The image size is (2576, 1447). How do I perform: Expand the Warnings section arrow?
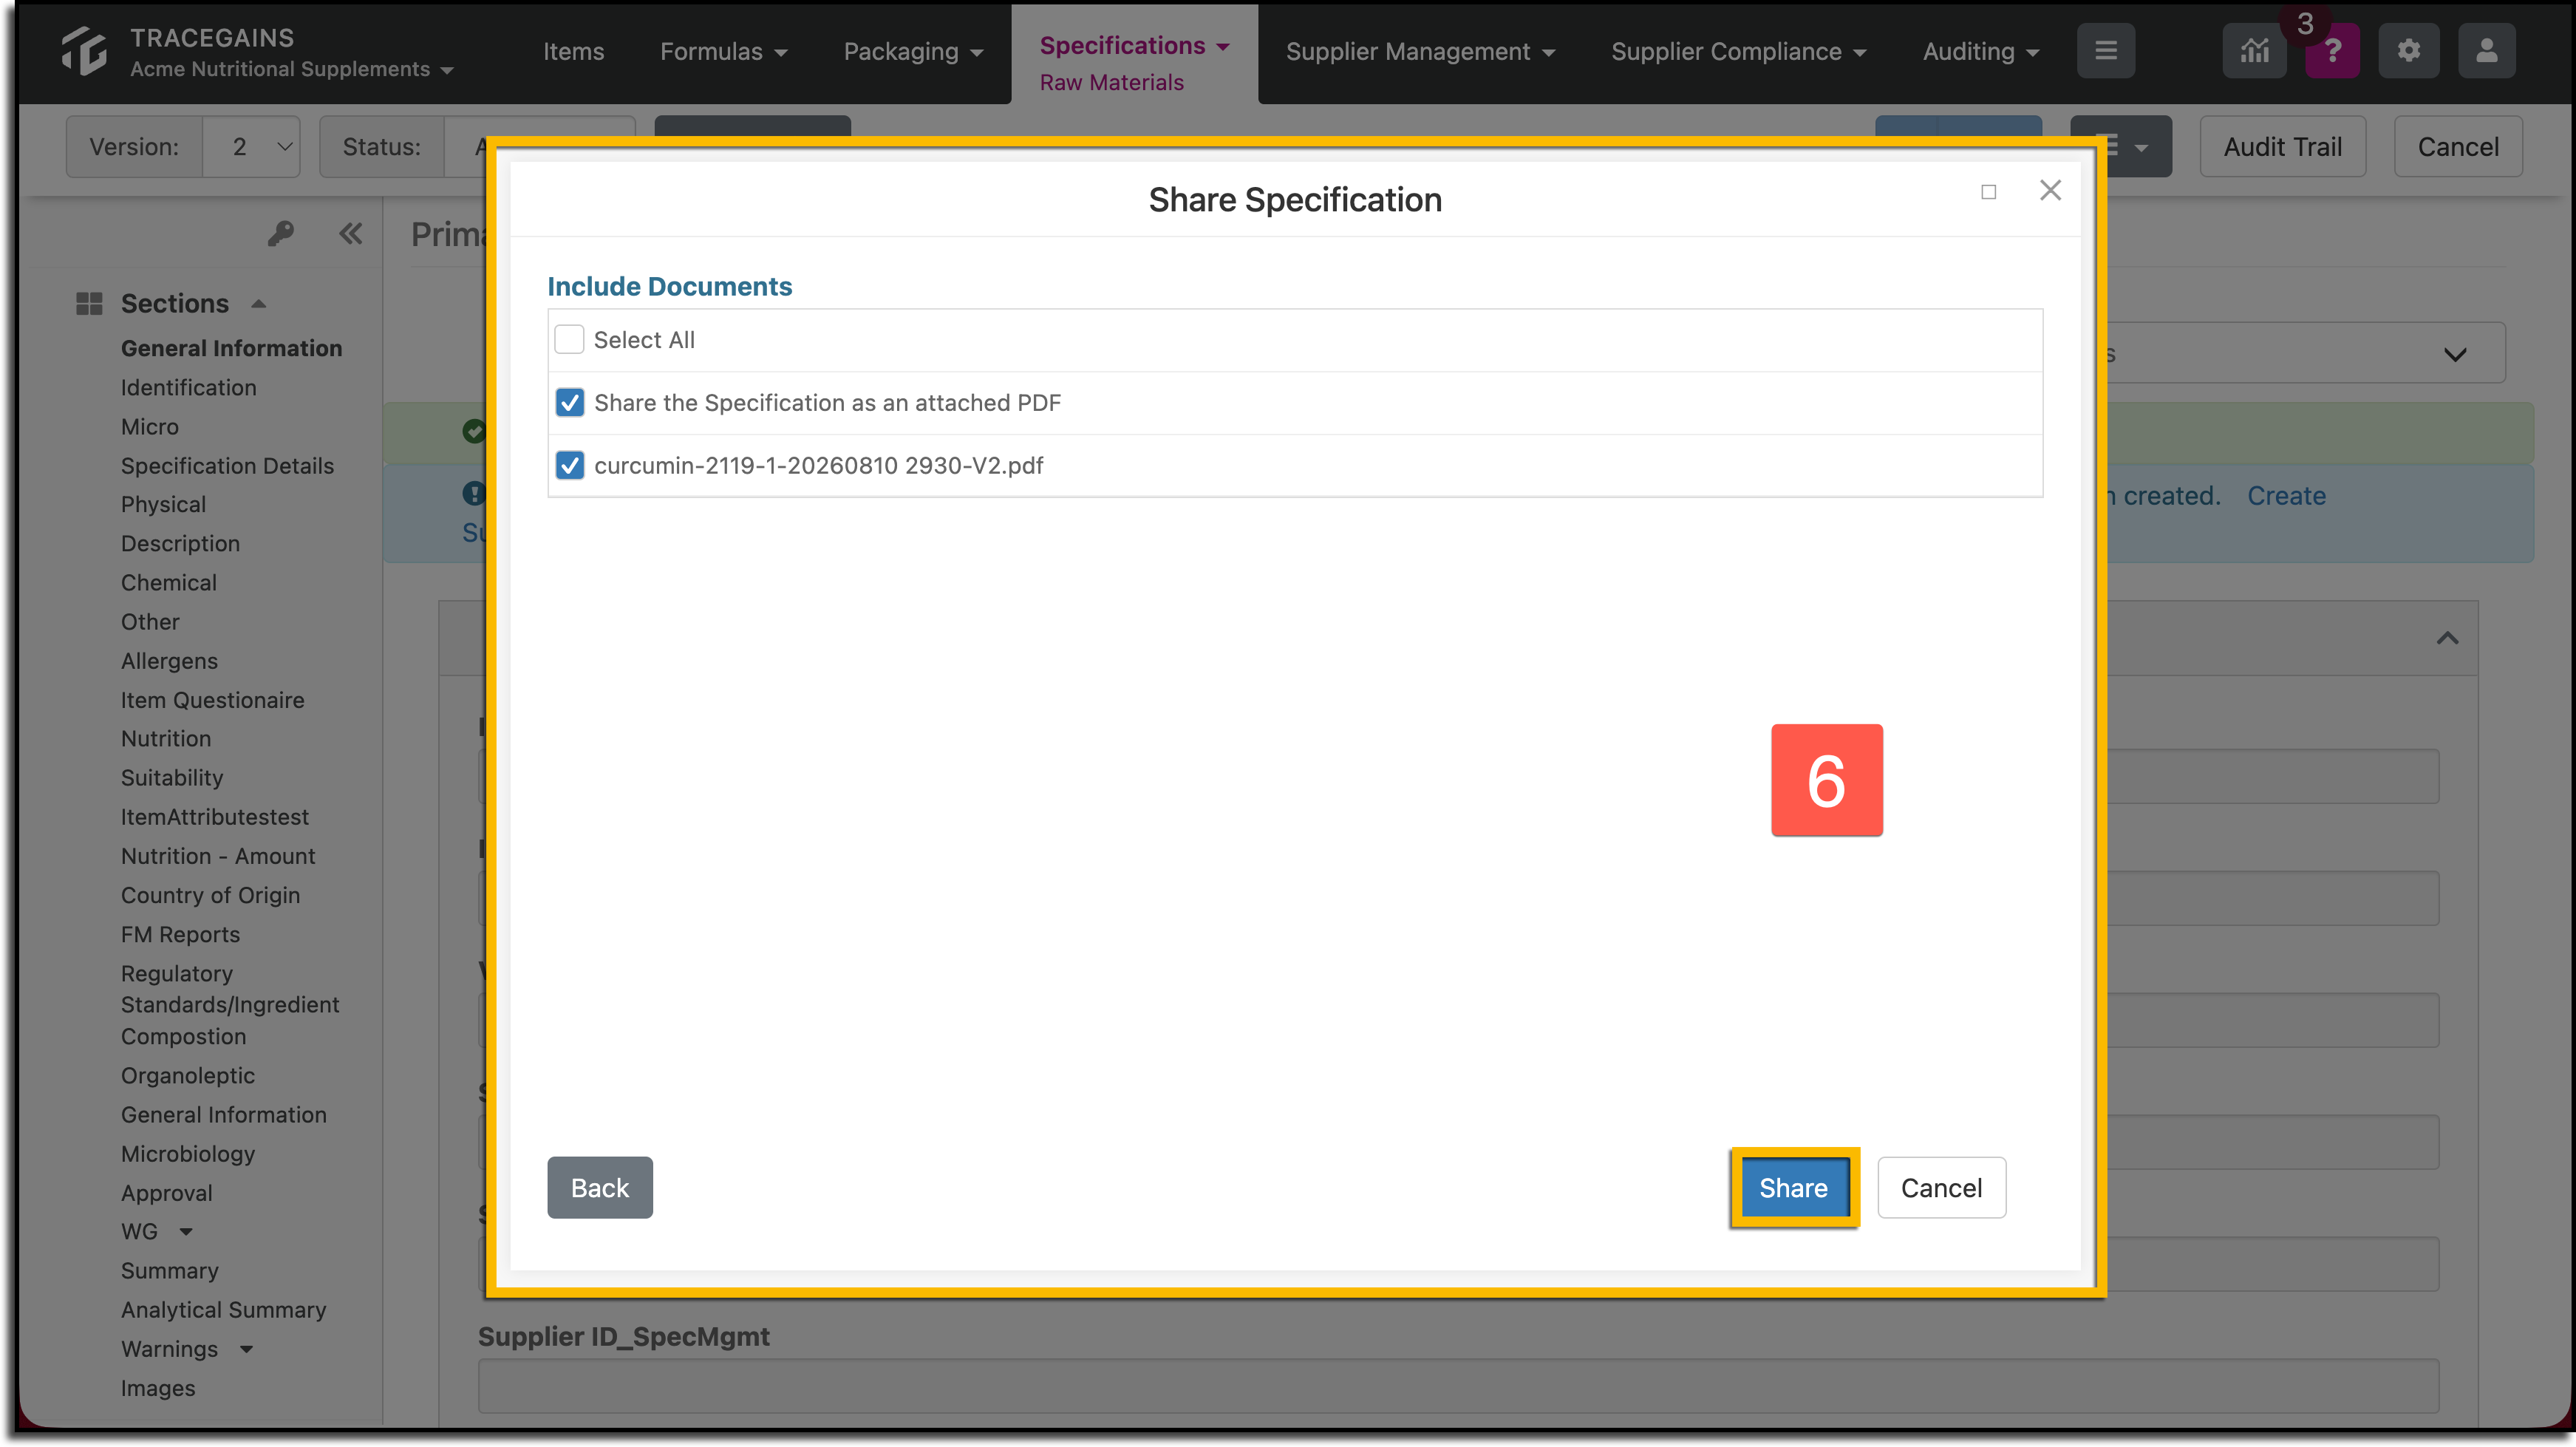click(246, 1350)
